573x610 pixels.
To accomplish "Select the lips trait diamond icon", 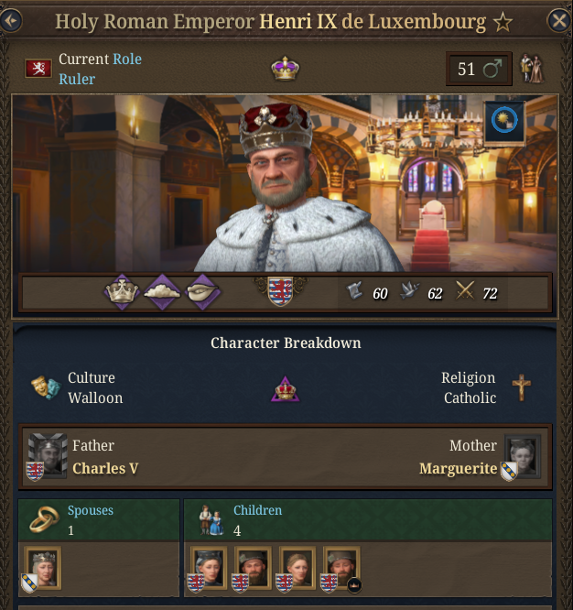I will [200, 292].
